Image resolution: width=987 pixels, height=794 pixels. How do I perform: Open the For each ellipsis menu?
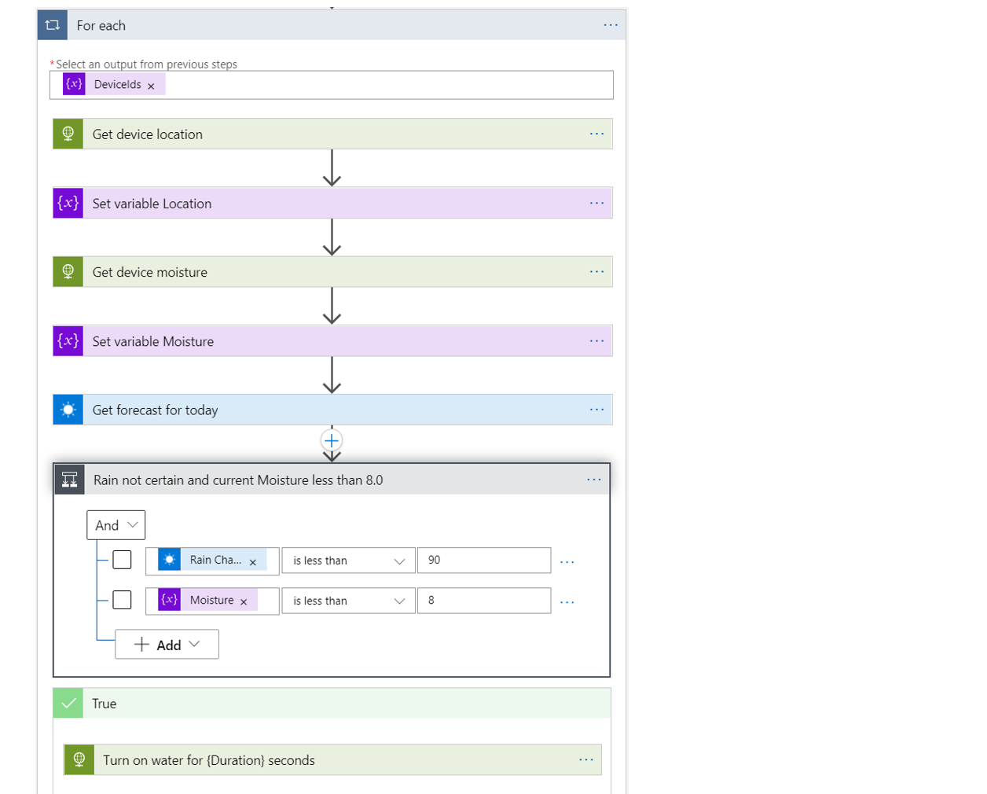(x=611, y=25)
